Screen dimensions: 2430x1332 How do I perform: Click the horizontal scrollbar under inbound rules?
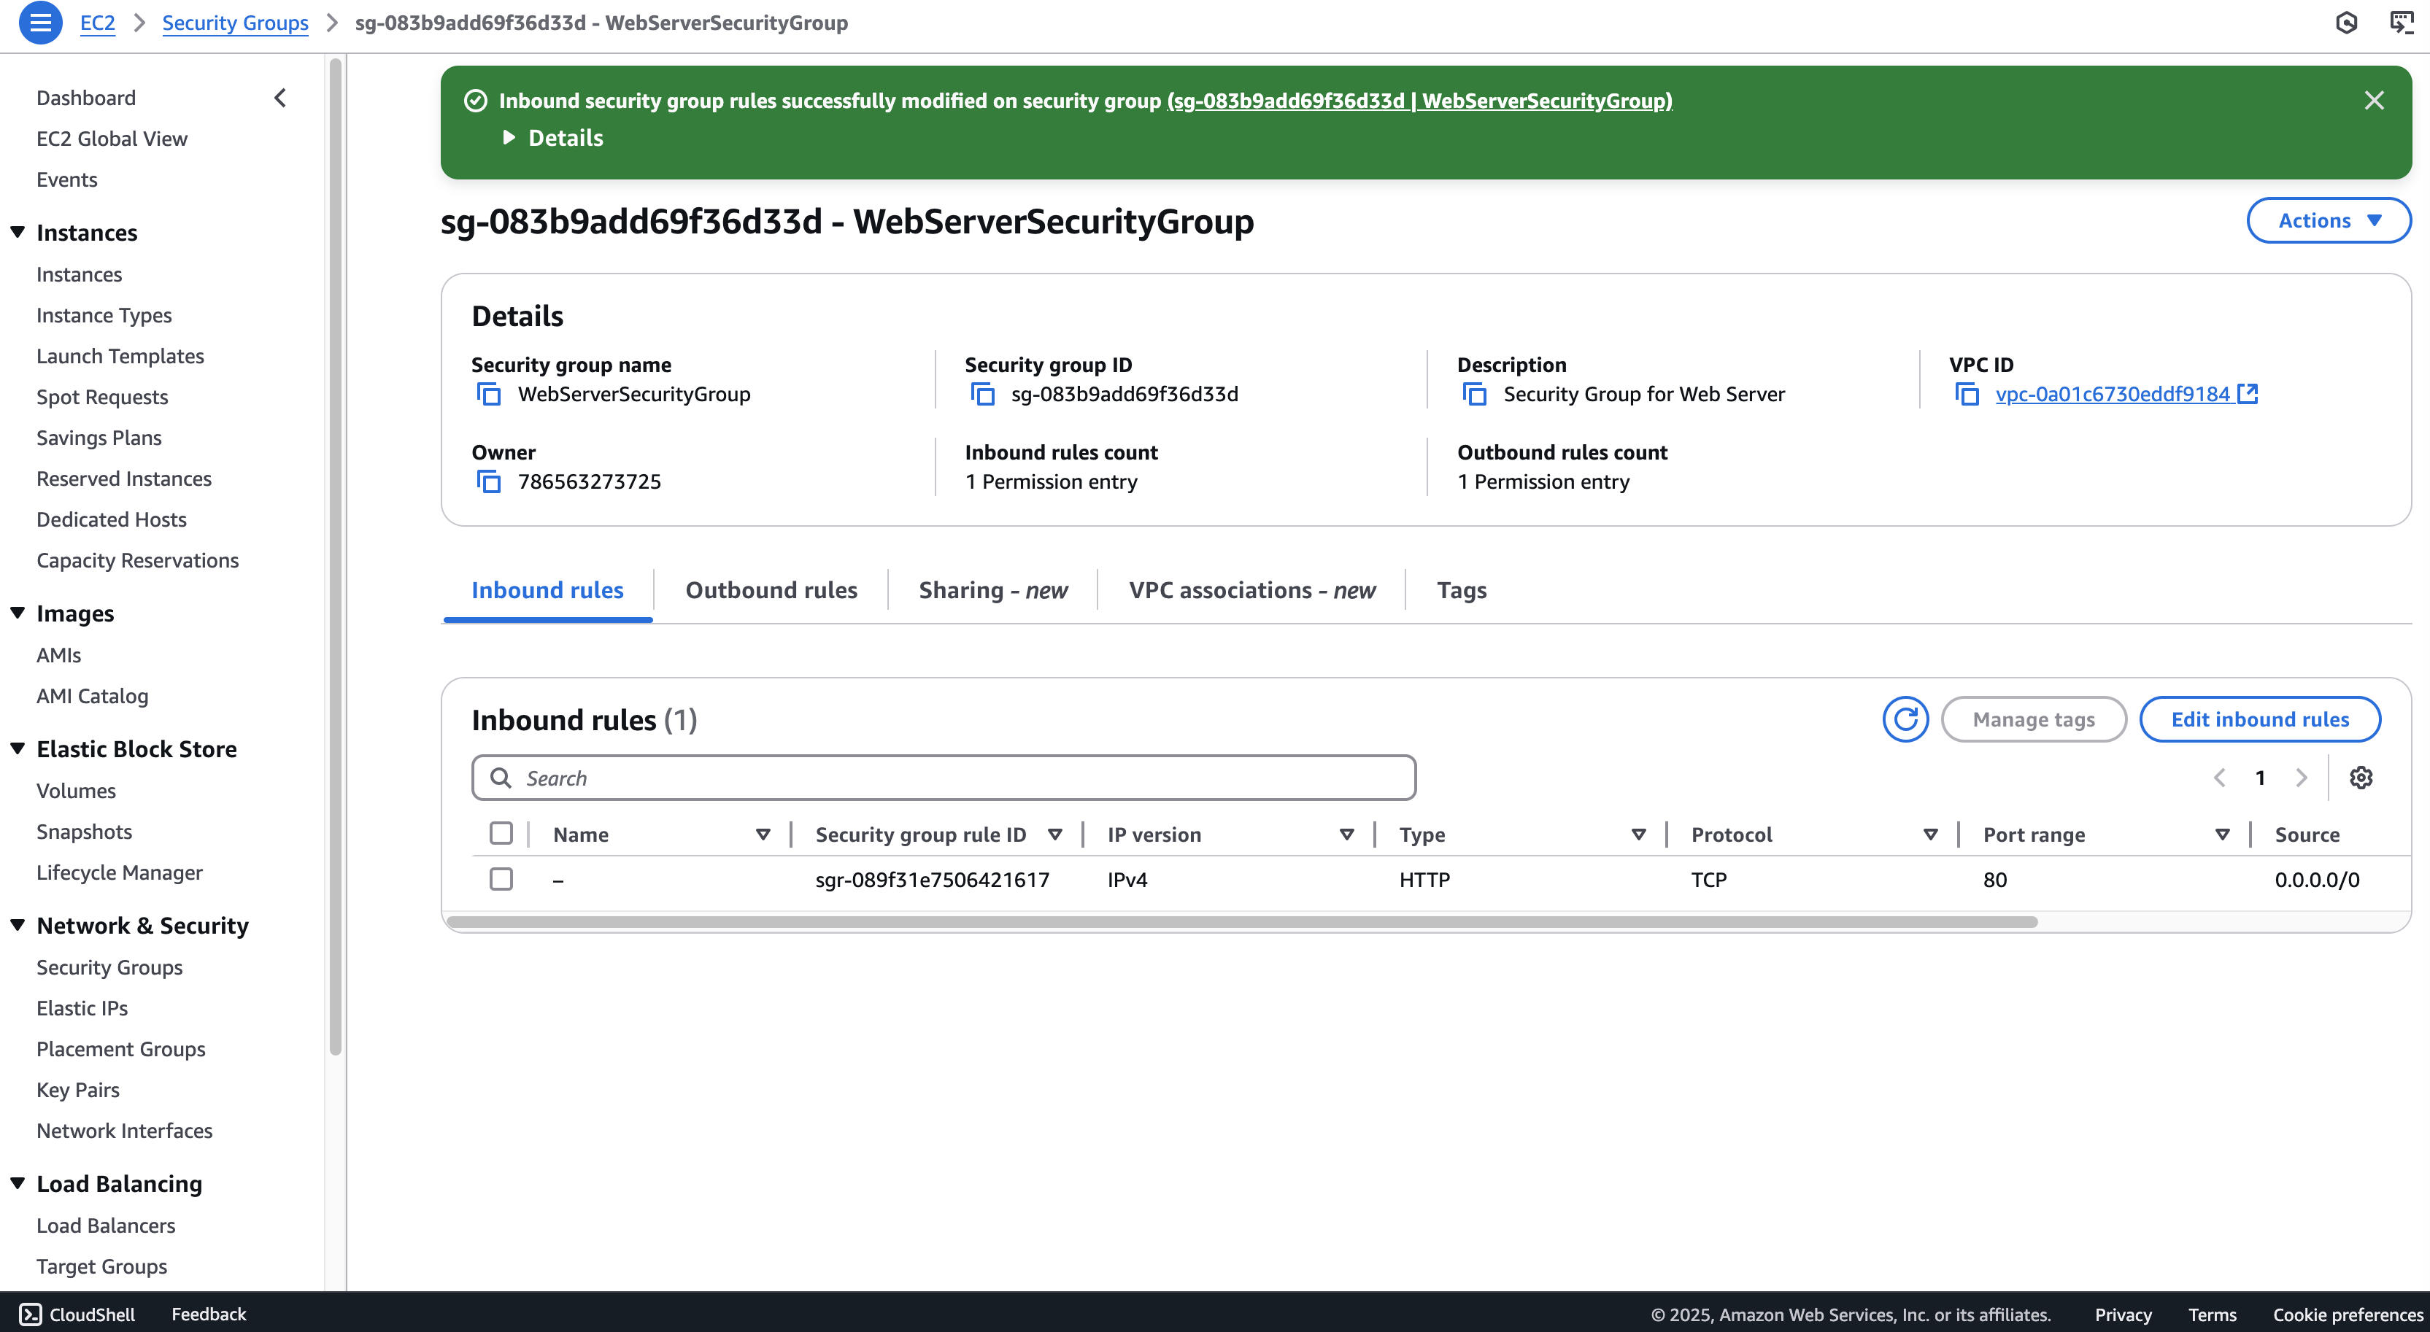[x=1241, y=921]
